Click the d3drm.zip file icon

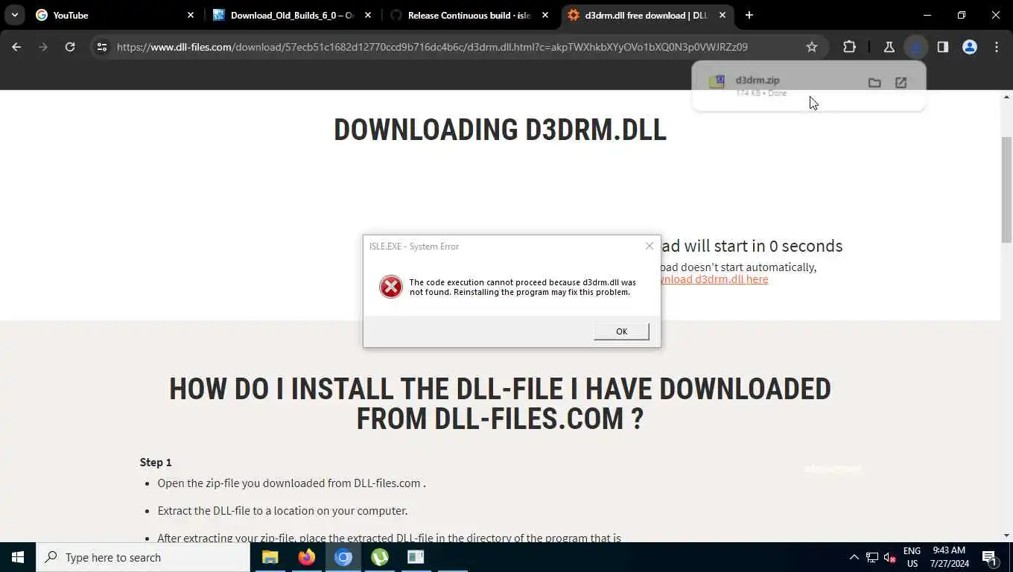tap(717, 83)
